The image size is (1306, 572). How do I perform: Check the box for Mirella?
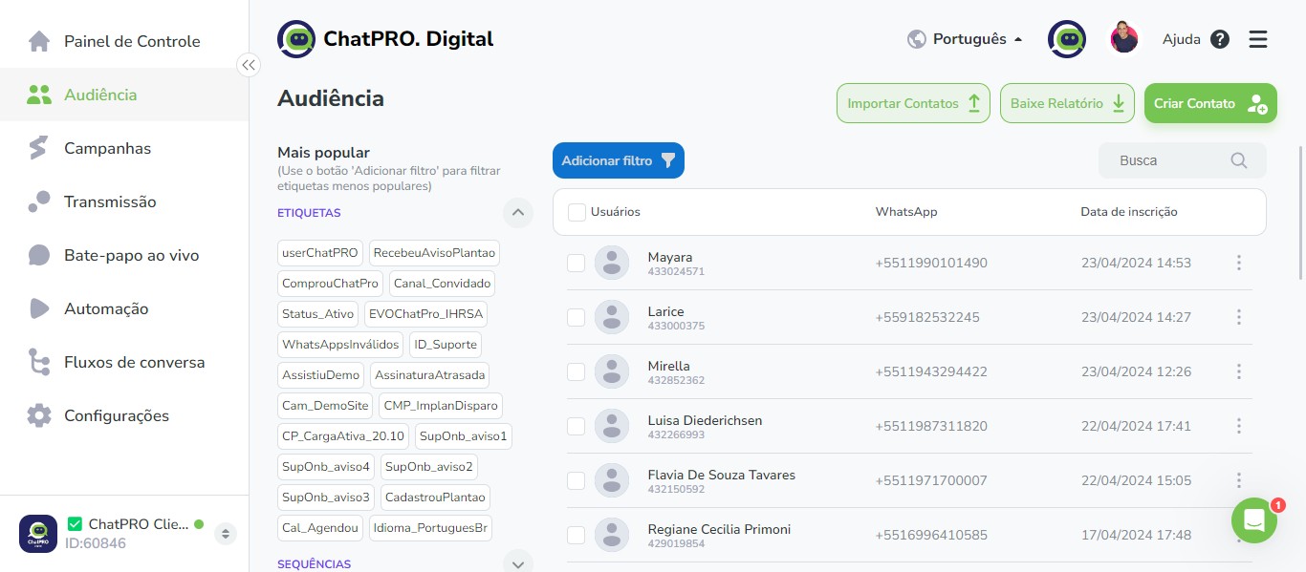tap(576, 371)
